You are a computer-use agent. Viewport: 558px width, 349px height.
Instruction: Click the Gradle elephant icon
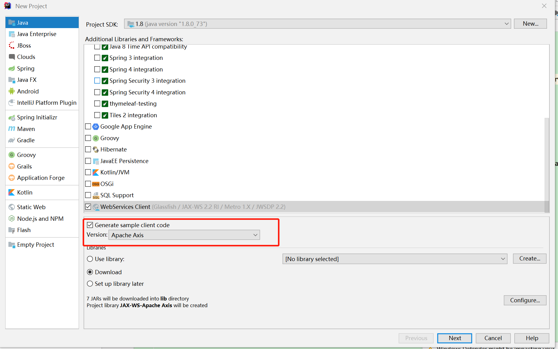pyautogui.click(x=12, y=140)
